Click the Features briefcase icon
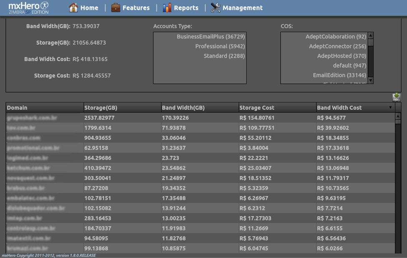The image size is (407, 258). pos(116,8)
